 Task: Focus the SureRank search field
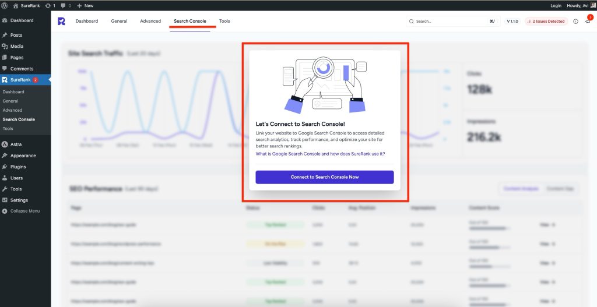[453, 22]
